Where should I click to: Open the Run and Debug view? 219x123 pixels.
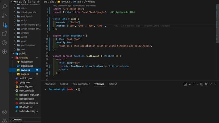tap(4, 16)
